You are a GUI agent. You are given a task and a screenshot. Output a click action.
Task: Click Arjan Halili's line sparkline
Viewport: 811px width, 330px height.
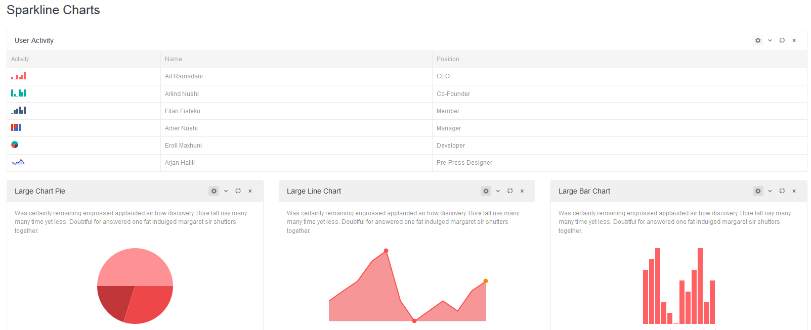click(18, 162)
